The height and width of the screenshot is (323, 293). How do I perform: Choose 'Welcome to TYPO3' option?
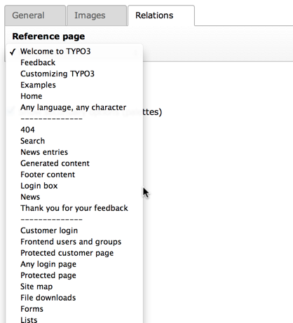[74, 51]
